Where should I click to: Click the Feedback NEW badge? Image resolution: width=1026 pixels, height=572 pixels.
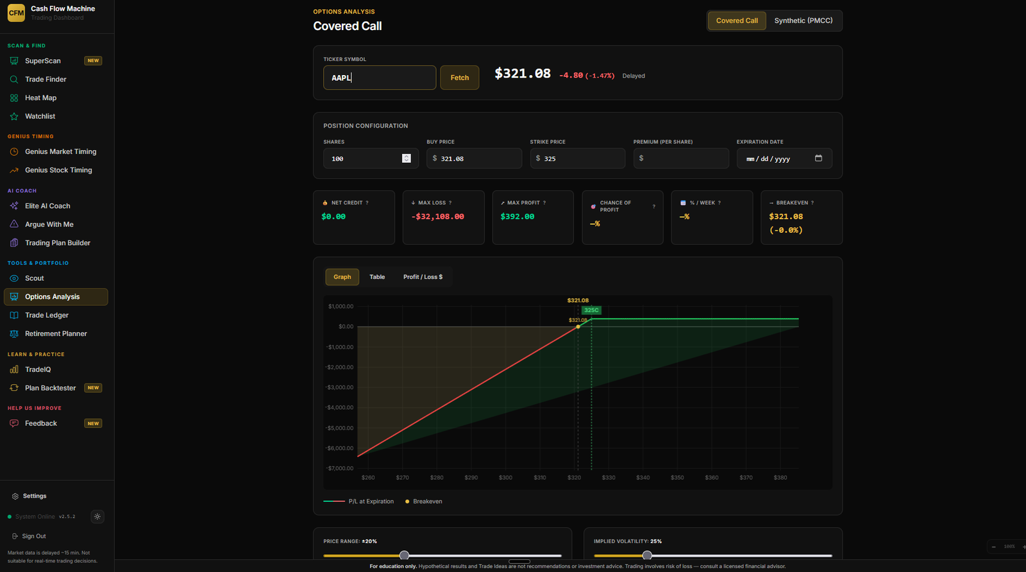[x=93, y=424]
